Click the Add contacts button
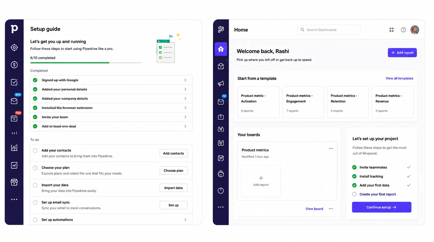434x242 pixels. tap(173, 153)
